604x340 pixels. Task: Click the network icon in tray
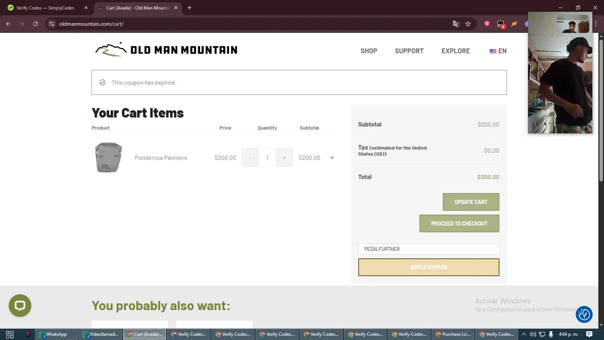(542, 334)
